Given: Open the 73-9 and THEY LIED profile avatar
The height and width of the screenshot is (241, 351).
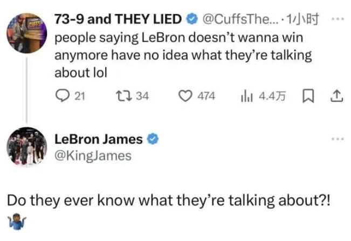Looking at the screenshot, I should pos(26,33).
